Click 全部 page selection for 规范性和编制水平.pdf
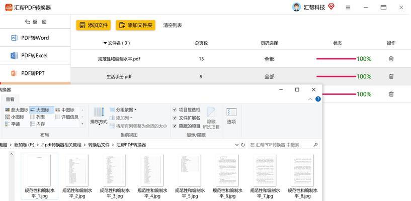 269,59
